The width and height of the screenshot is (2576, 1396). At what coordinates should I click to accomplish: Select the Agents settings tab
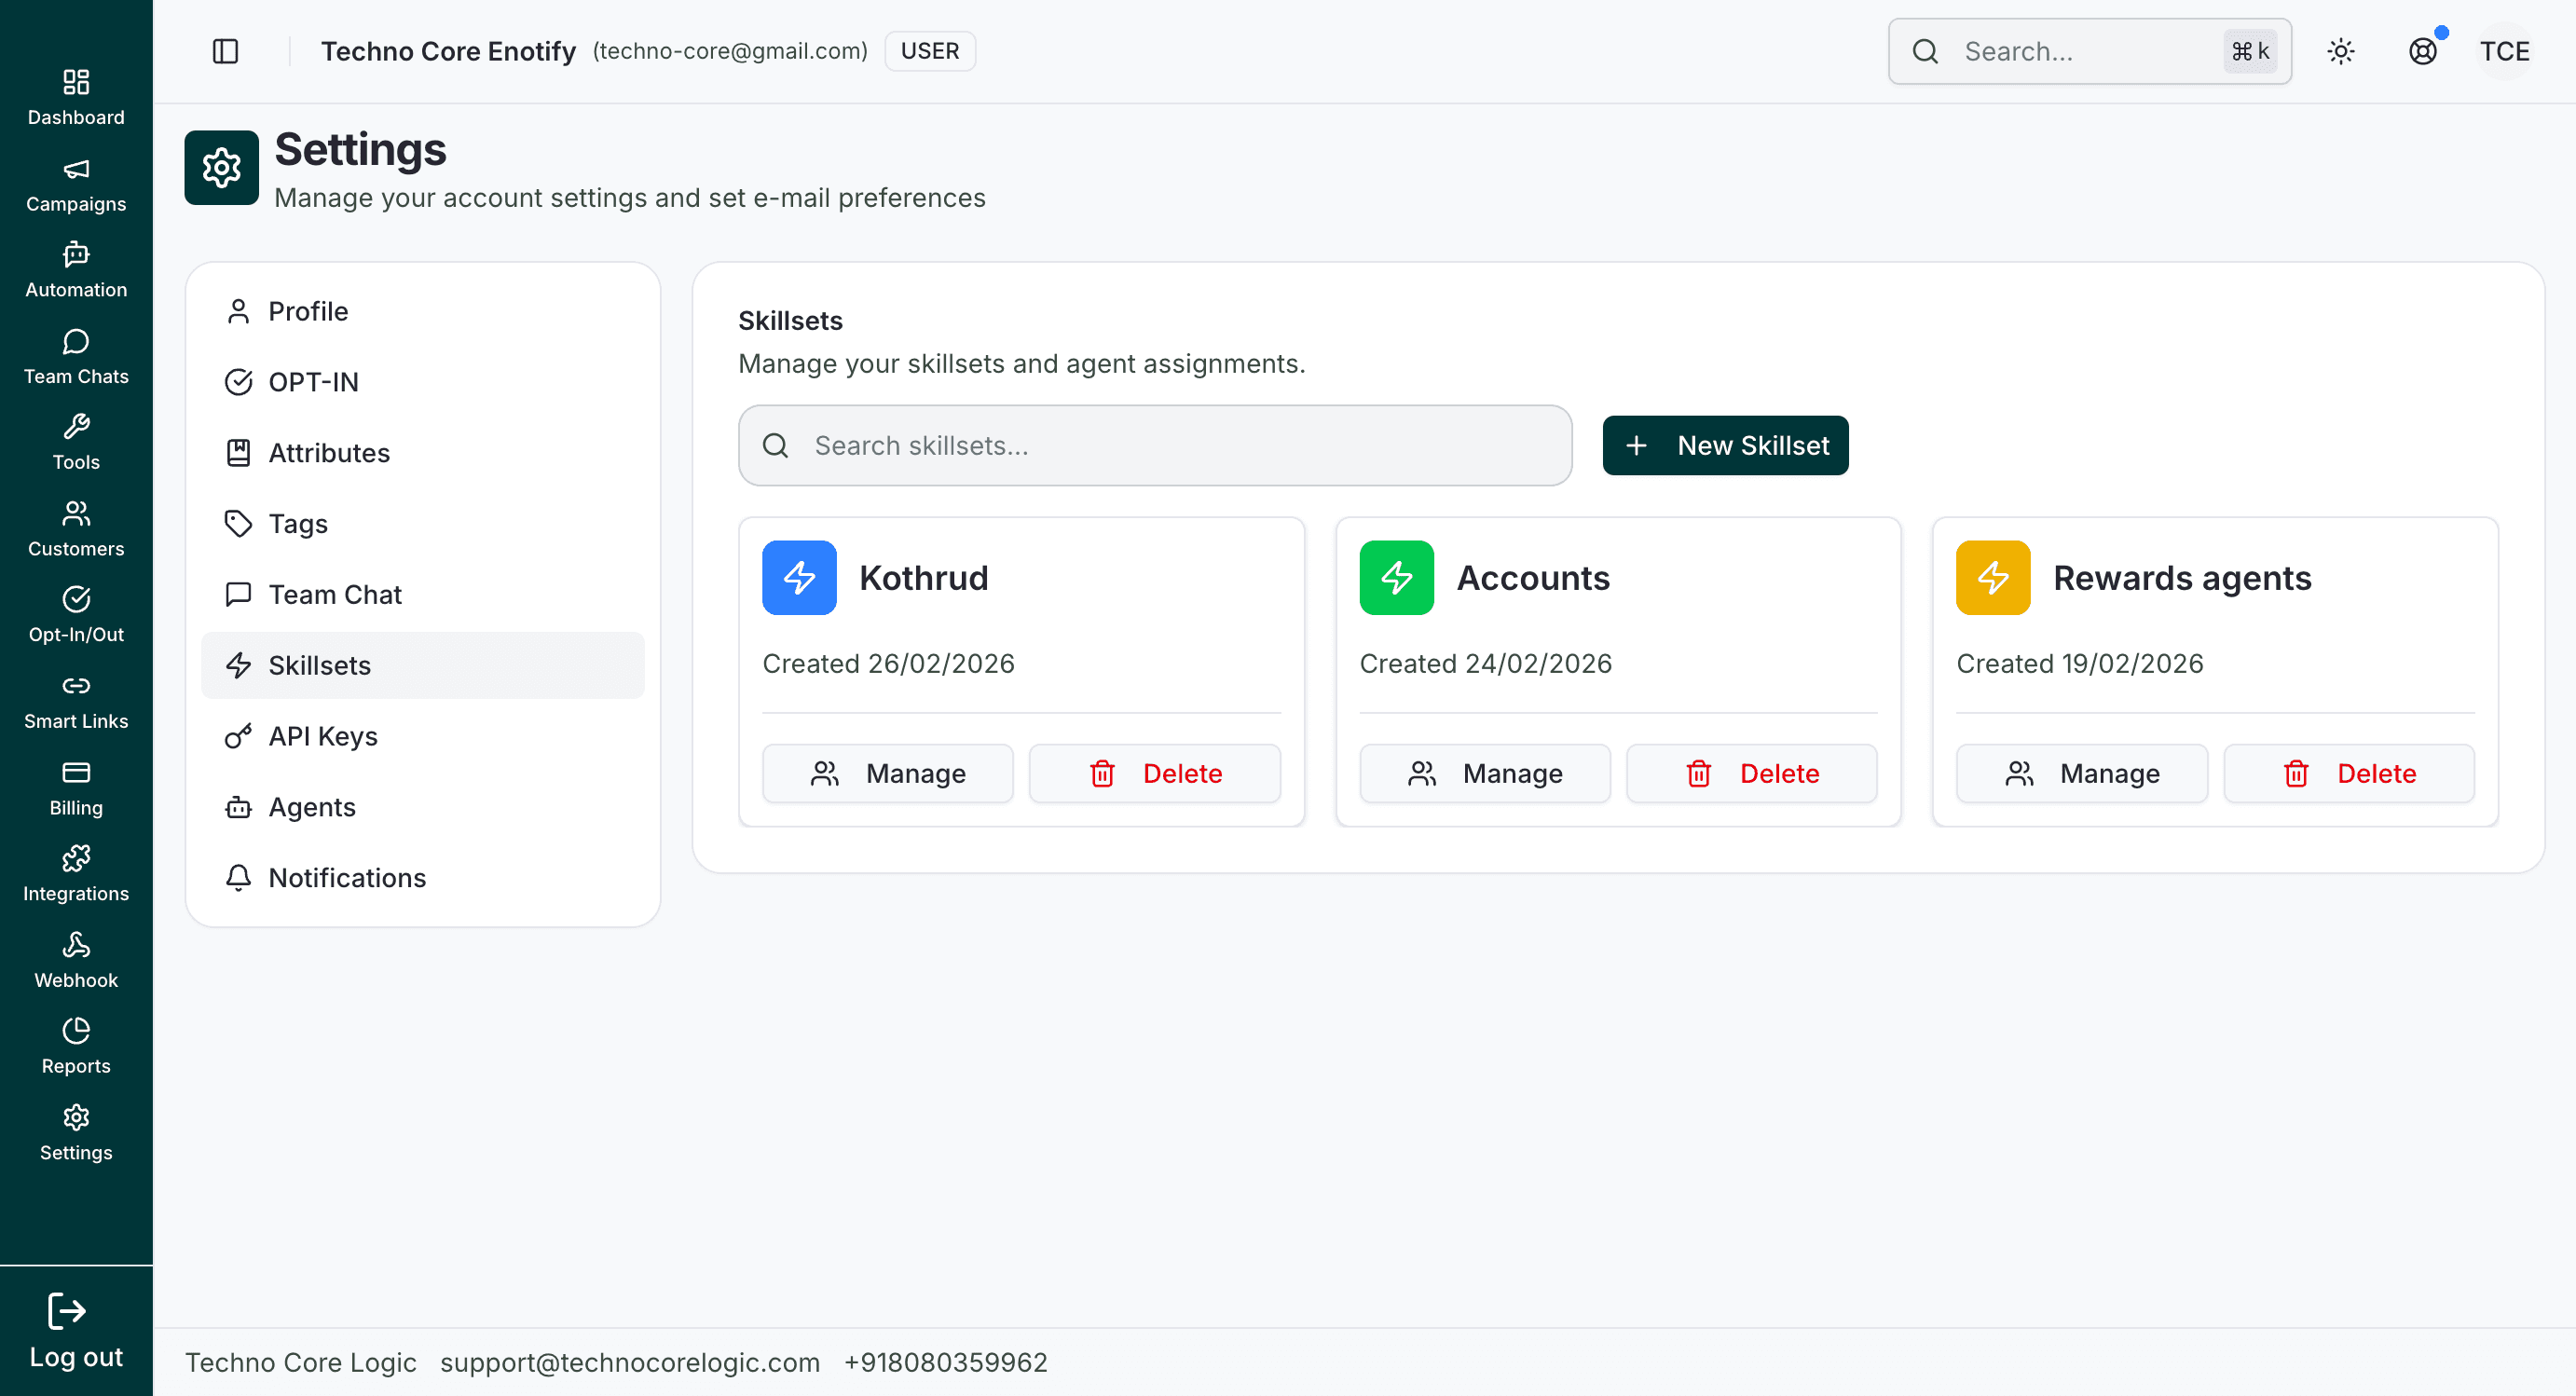[x=423, y=807]
